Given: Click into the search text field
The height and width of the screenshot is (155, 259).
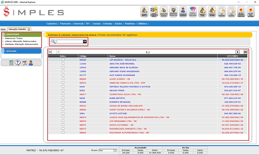Looking at the screenshot, I should (x=69, y=42).
